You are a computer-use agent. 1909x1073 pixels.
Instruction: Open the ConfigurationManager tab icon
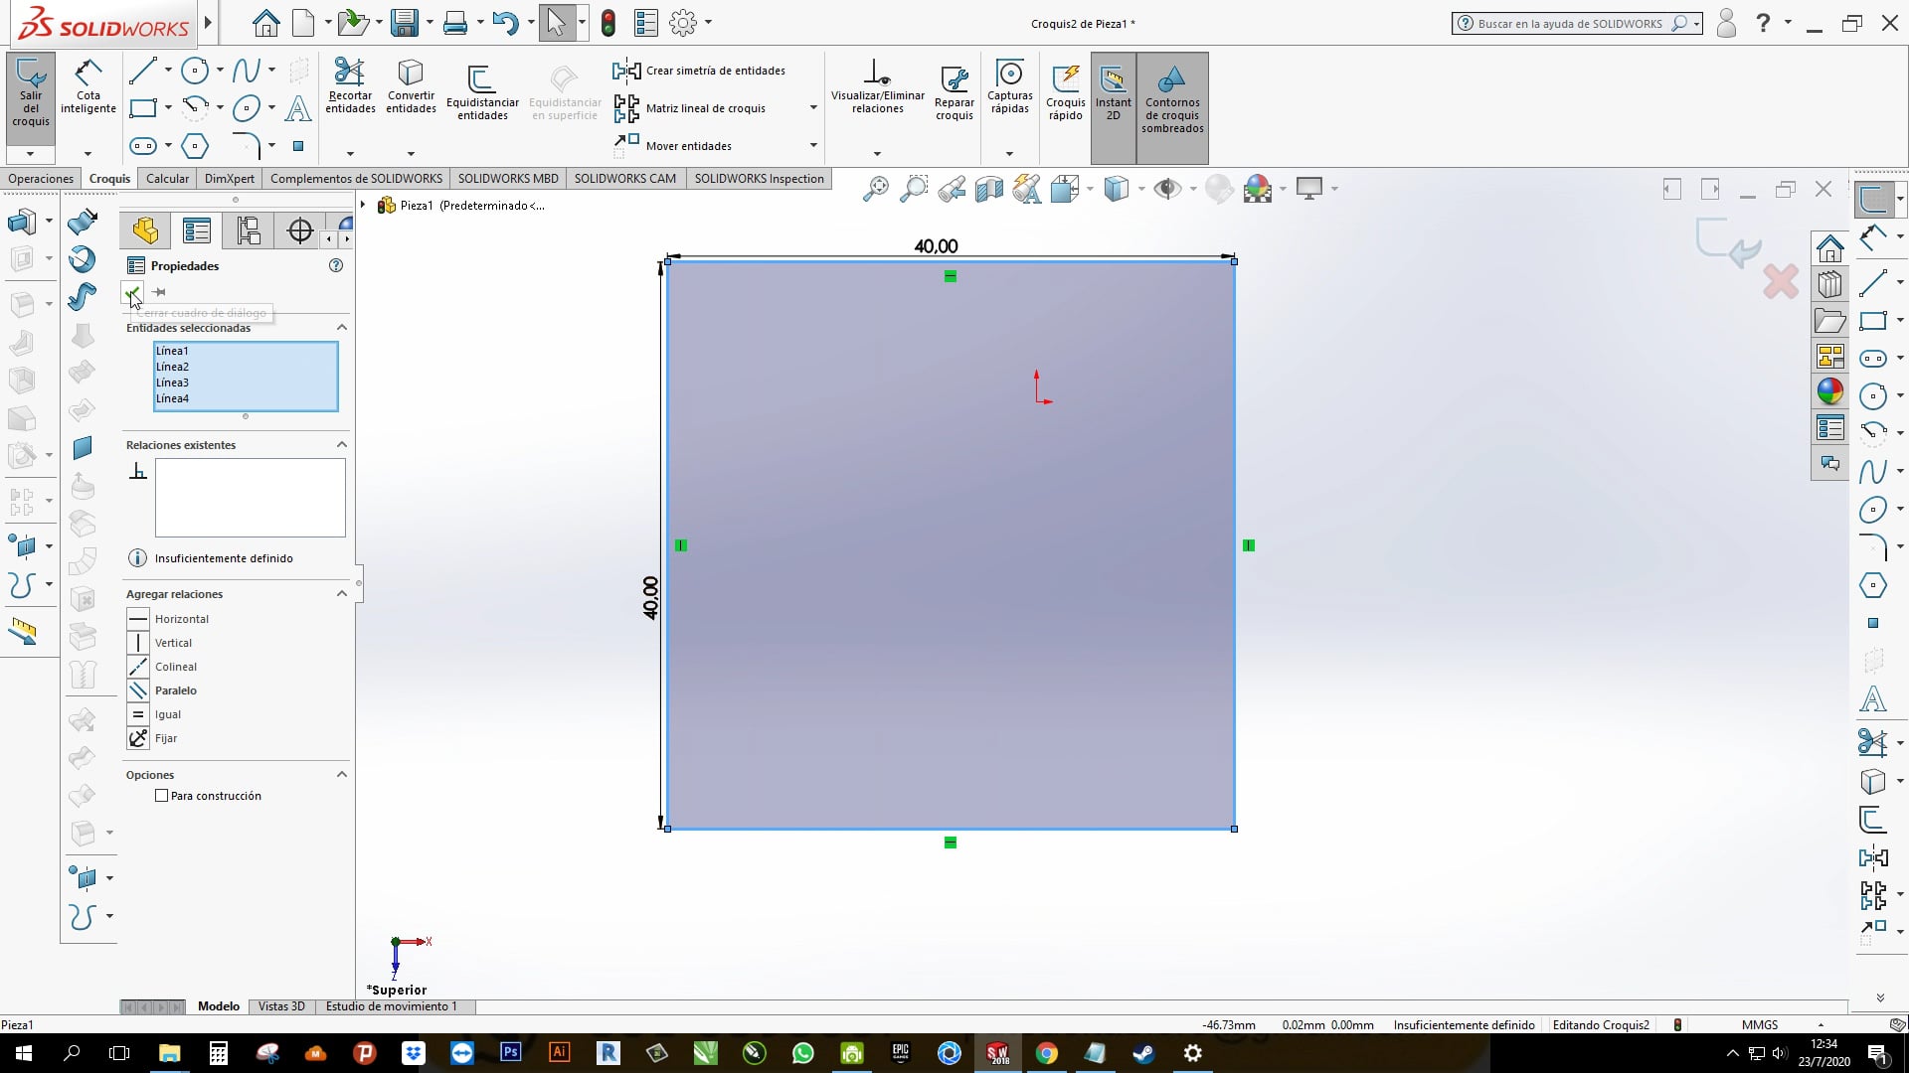(x=249, y=230)
